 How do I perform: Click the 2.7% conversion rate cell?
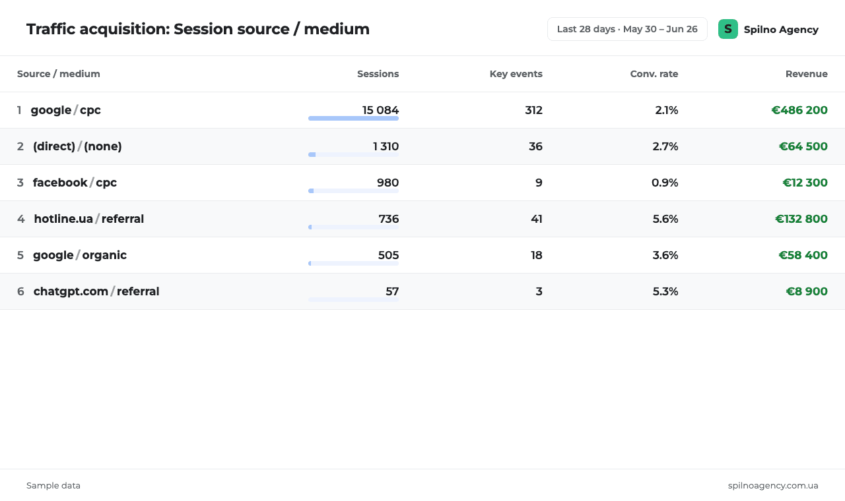(x=665, y=146)
